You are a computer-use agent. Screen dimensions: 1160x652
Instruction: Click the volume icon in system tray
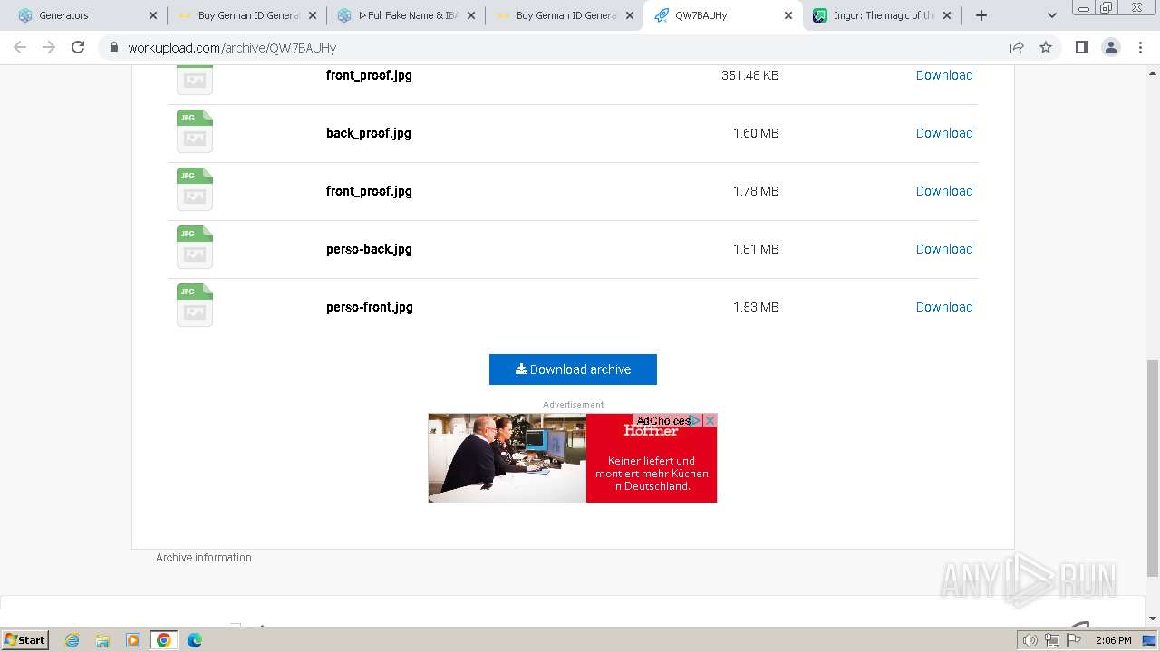pos(1029,640)
